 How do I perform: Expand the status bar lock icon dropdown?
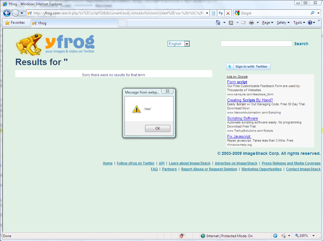289,236
